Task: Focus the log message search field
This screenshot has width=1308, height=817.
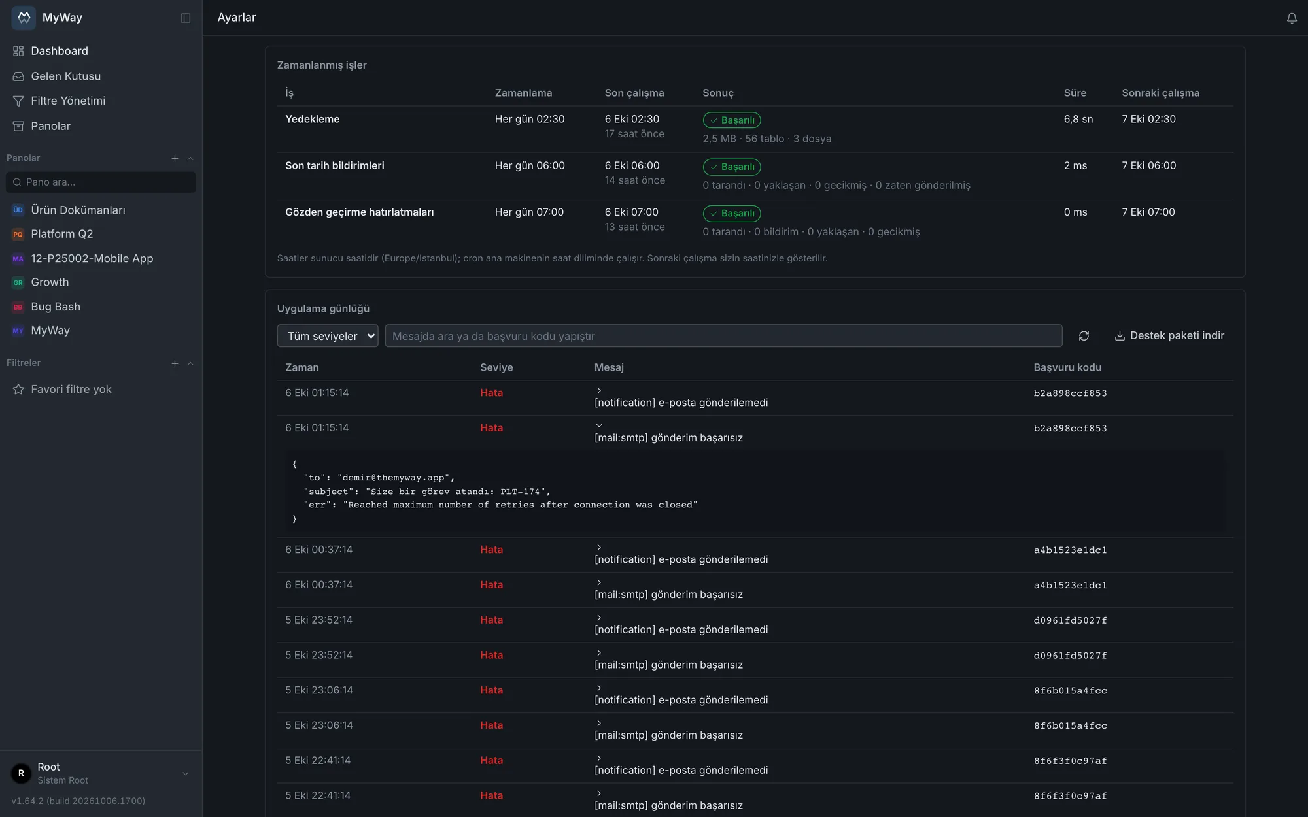Action: pos(723,336)
